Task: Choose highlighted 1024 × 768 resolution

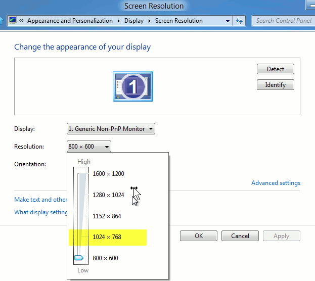Action: tap(108, 238)
